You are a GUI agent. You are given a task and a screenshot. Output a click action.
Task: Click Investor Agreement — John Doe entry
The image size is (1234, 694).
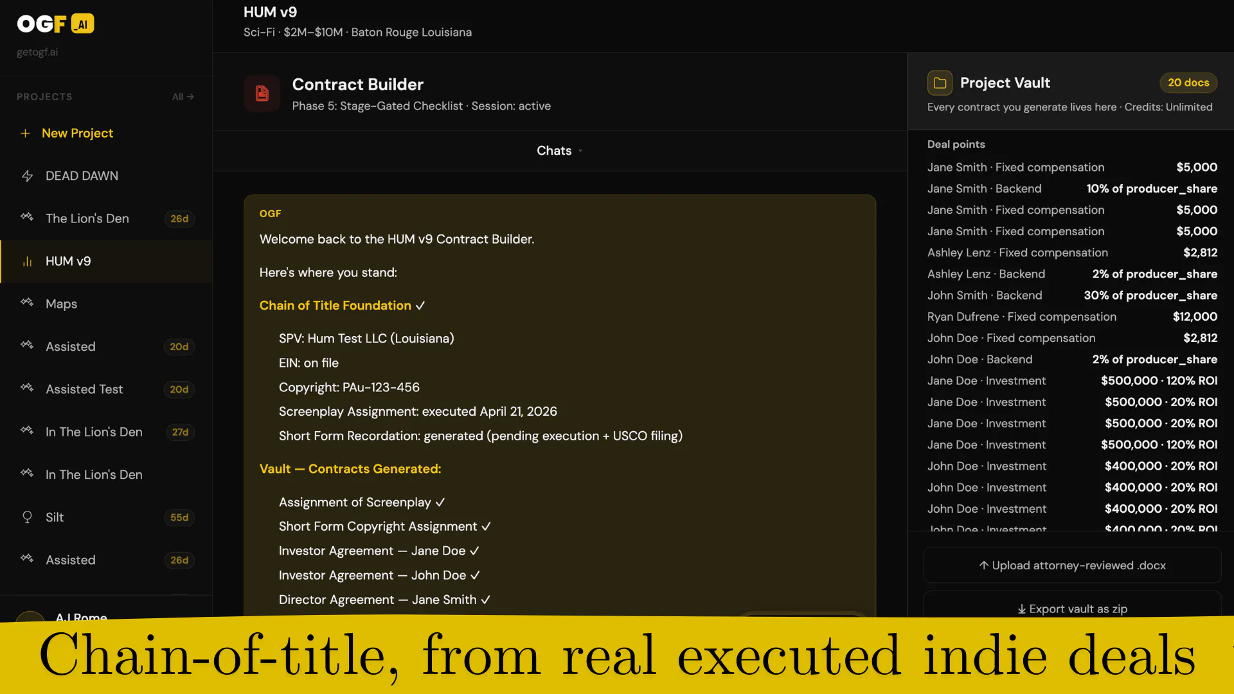pyautogui.click(x=379, y=576)
